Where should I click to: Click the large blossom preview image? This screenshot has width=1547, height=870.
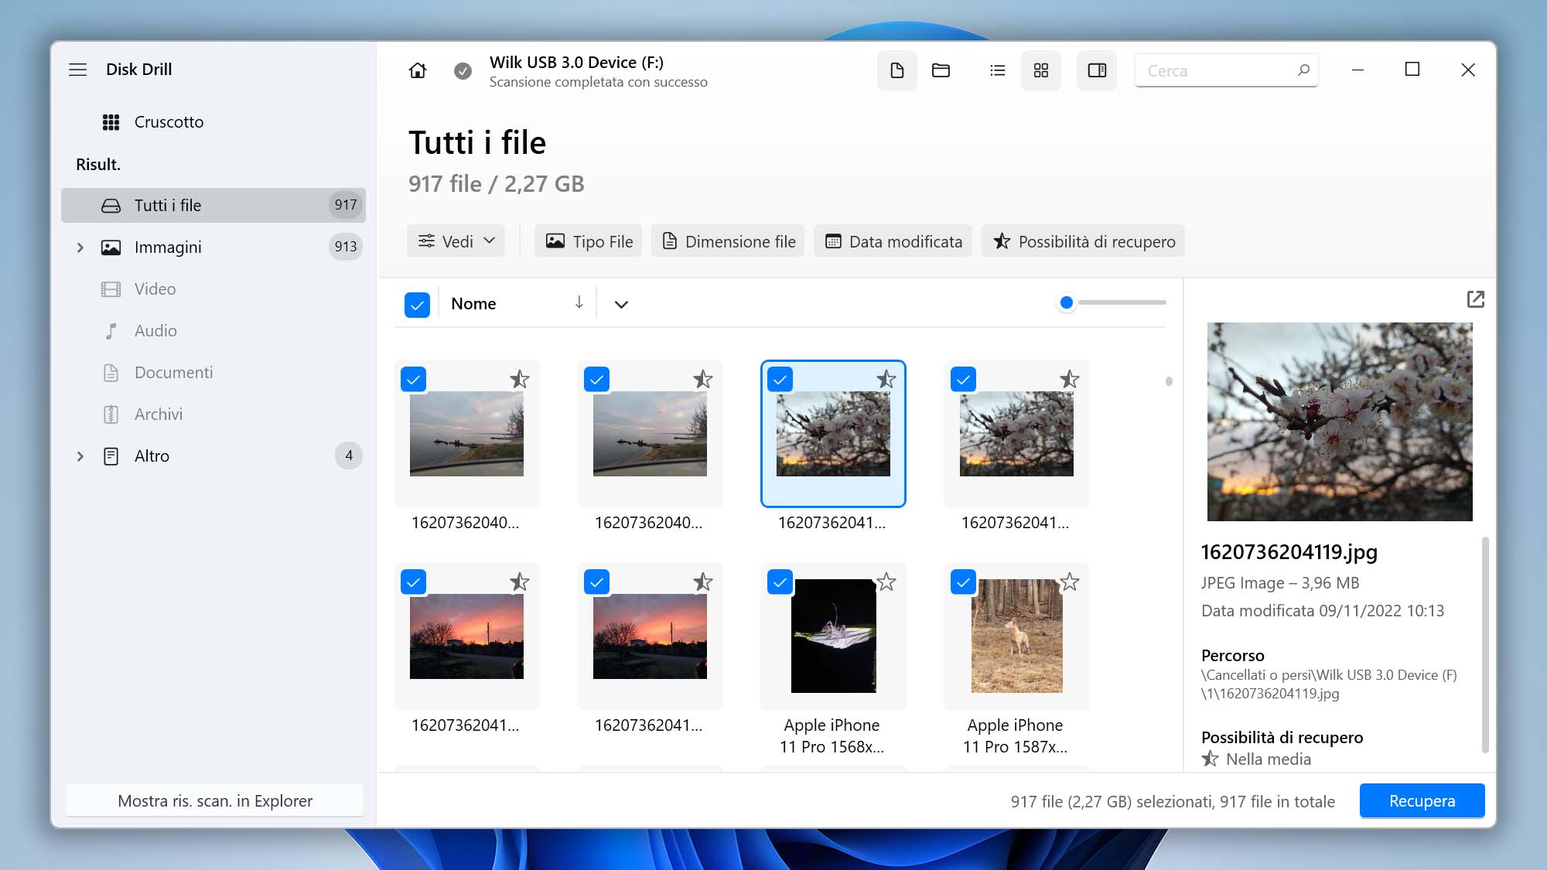point(1340,421)
